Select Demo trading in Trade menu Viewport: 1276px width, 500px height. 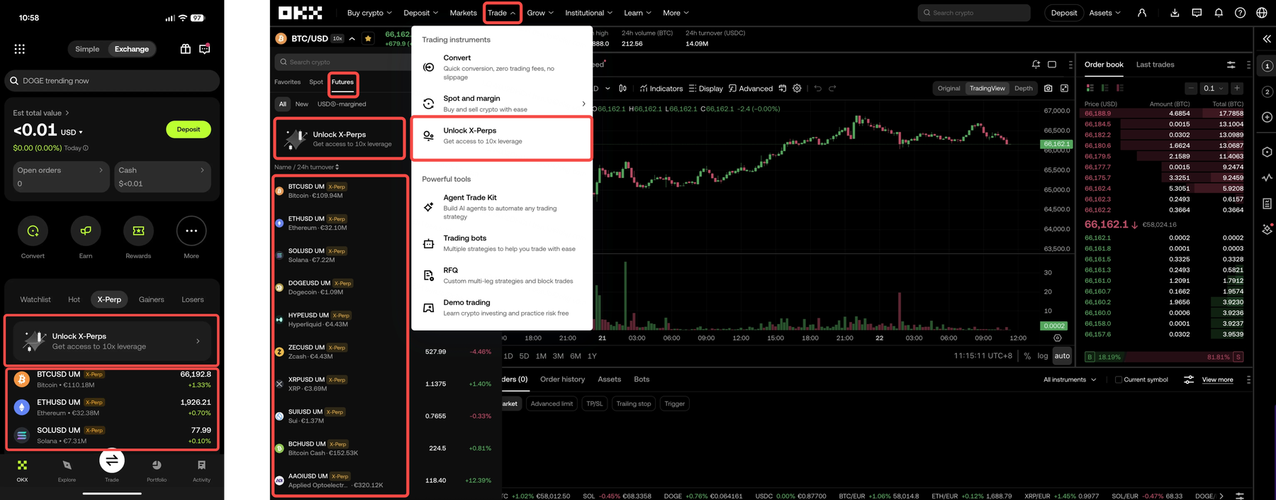tap(502, 307)
